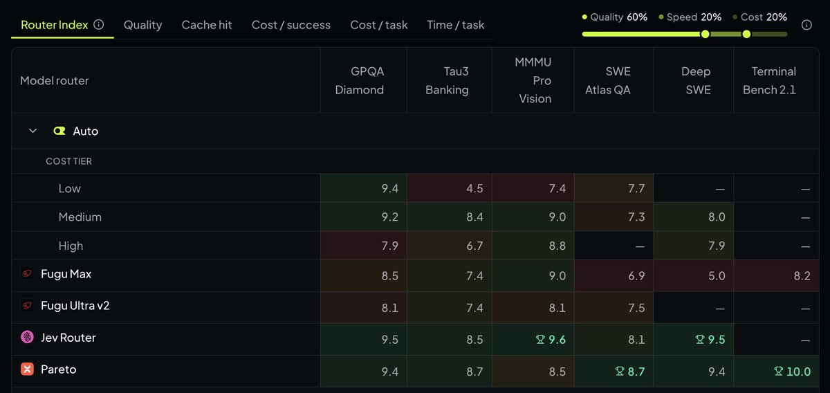The height and width of the screenshot is (393, 830).
Task: Click the COST TIER subheading
Action: click(x=68, y=161)
